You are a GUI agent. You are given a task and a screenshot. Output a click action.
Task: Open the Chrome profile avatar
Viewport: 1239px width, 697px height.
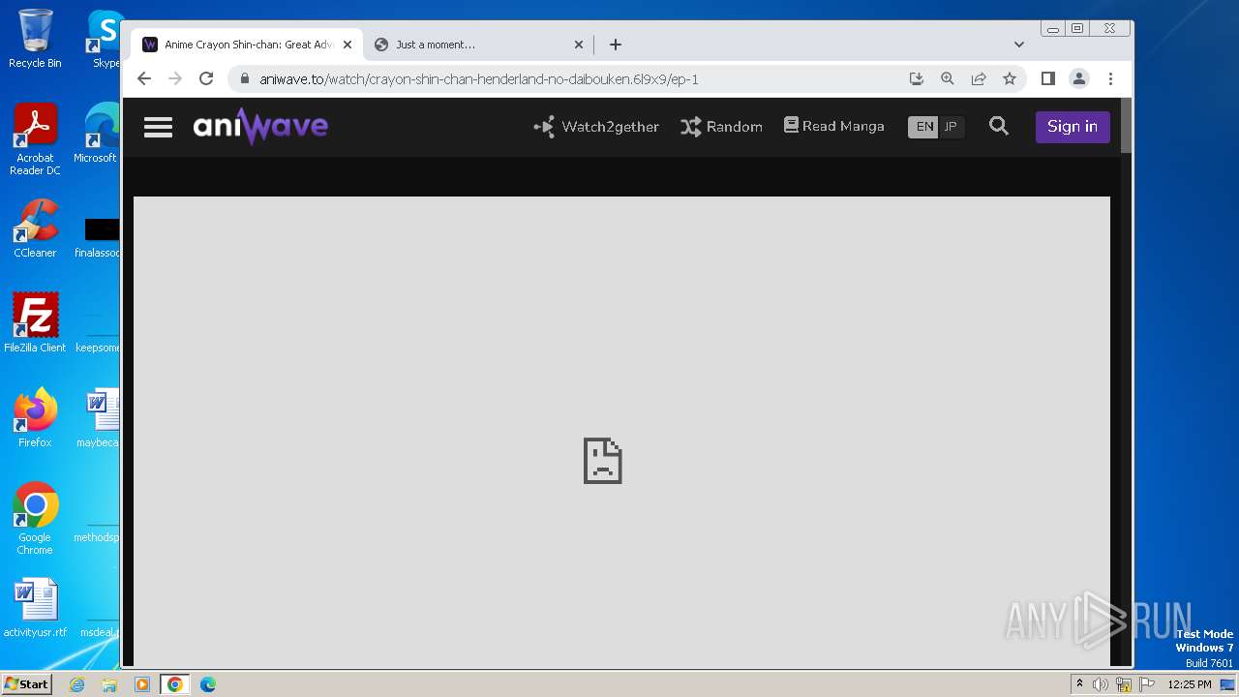[x=1079, y=78]
